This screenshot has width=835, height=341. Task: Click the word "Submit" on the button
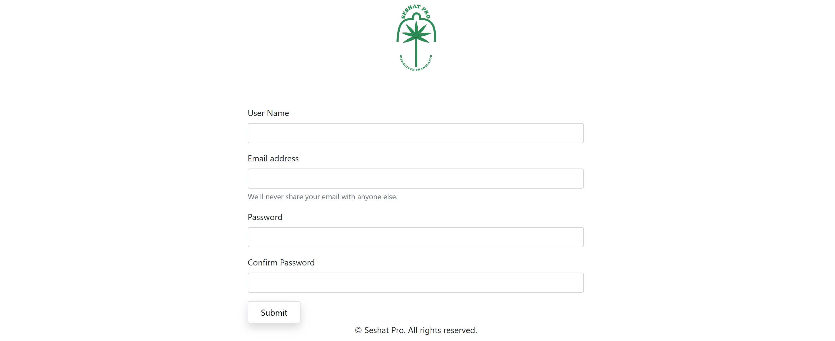pos(274,312)
